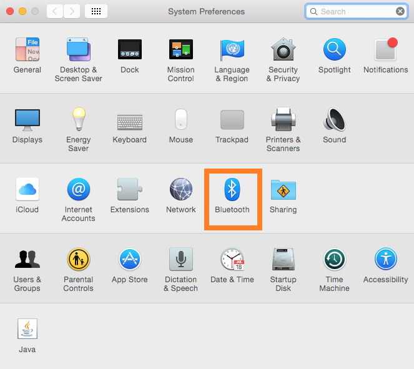
Task: Open Time Machine preferences
Action: 335,260
